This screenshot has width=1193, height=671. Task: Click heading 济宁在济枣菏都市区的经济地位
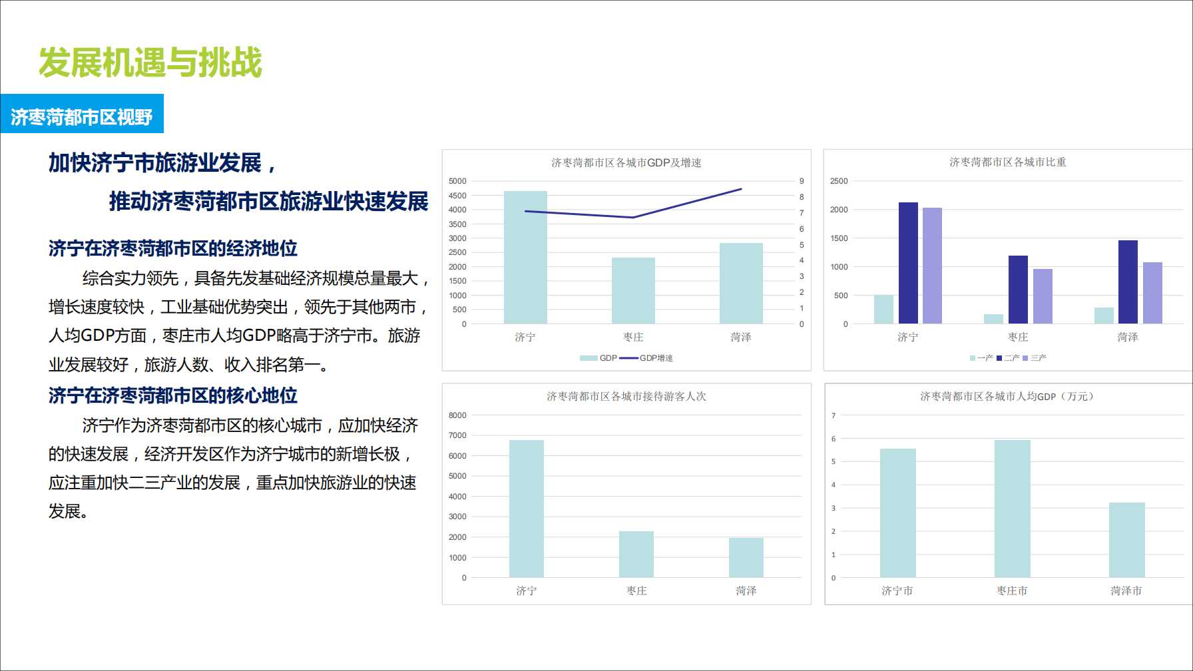coord(173,248)
